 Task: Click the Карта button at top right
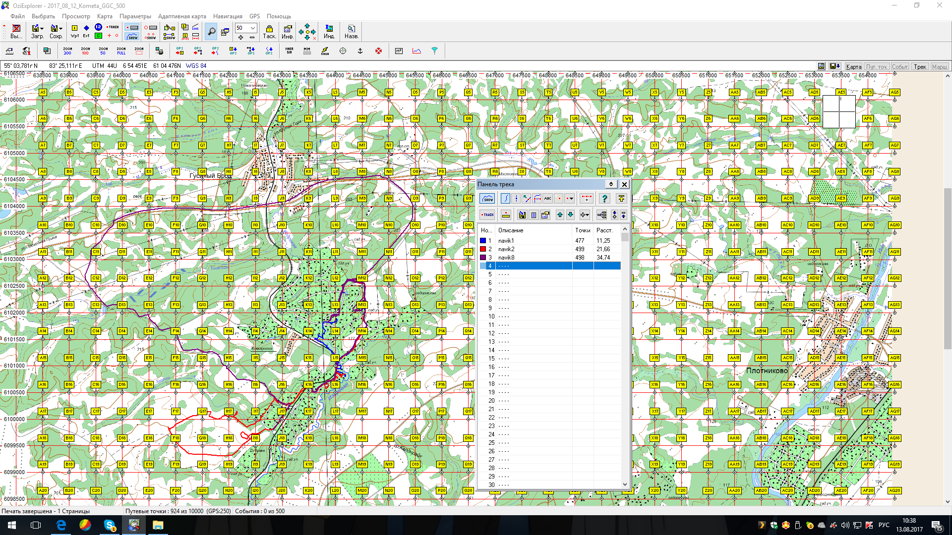coord(853,66)
